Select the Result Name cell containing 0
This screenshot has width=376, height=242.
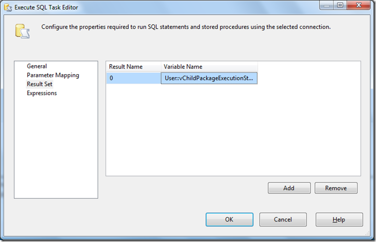[133, 78]
